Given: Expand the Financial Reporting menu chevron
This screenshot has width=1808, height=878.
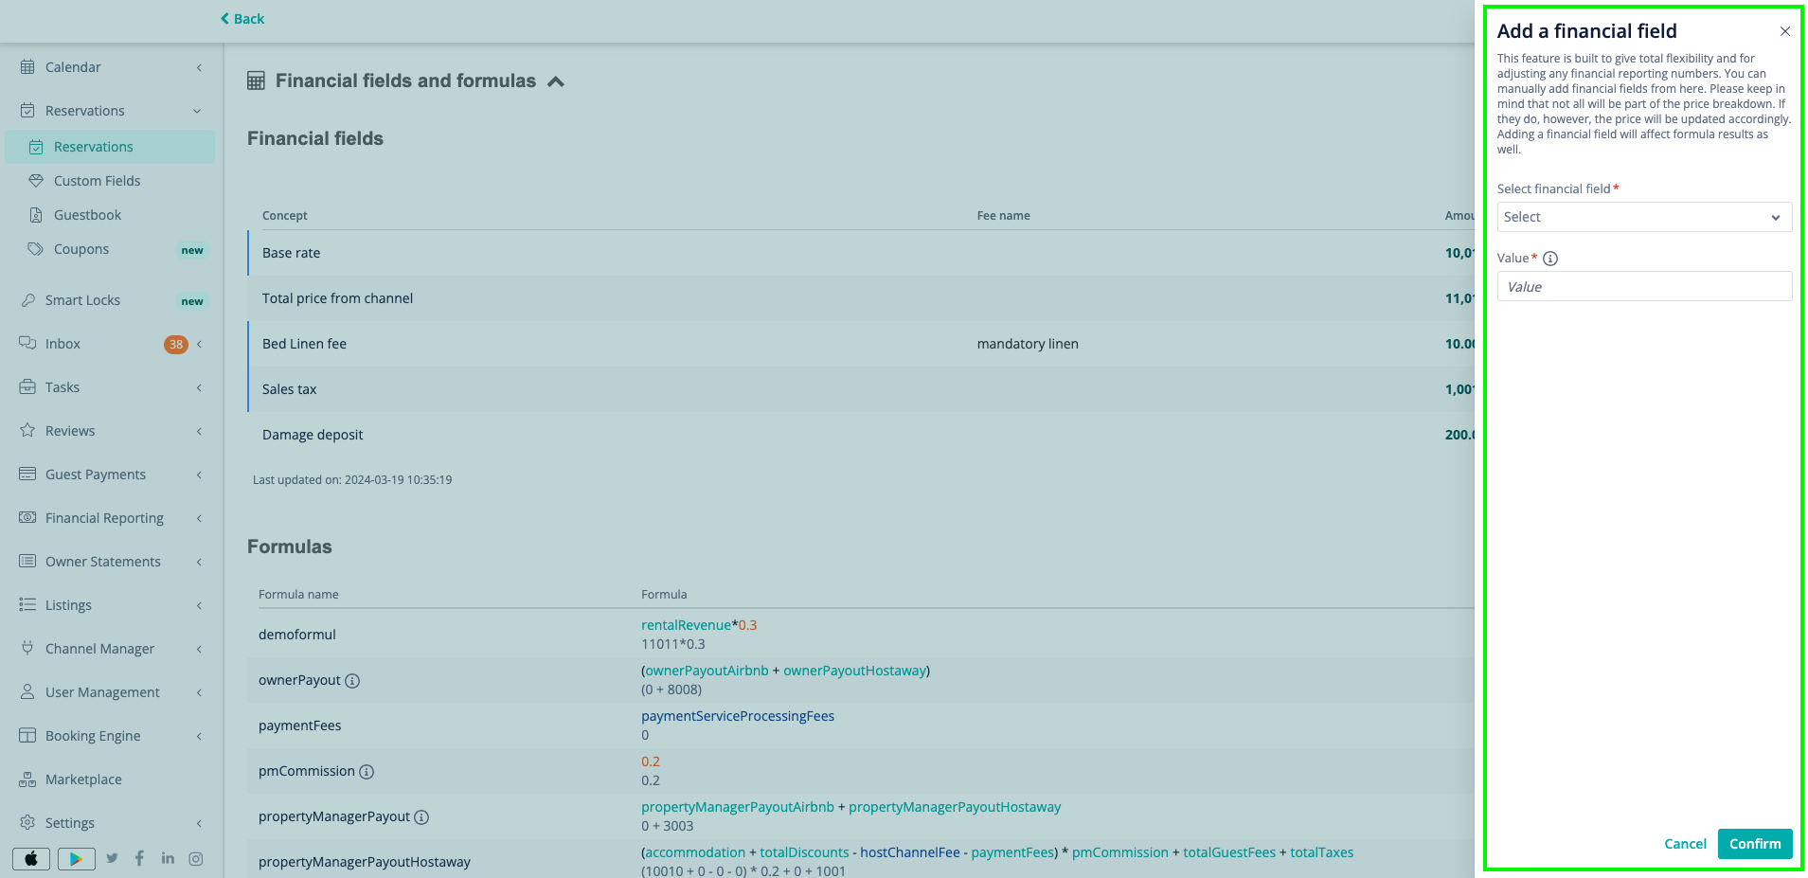Looking at the screenshot, I should click(x=199, y=518).
